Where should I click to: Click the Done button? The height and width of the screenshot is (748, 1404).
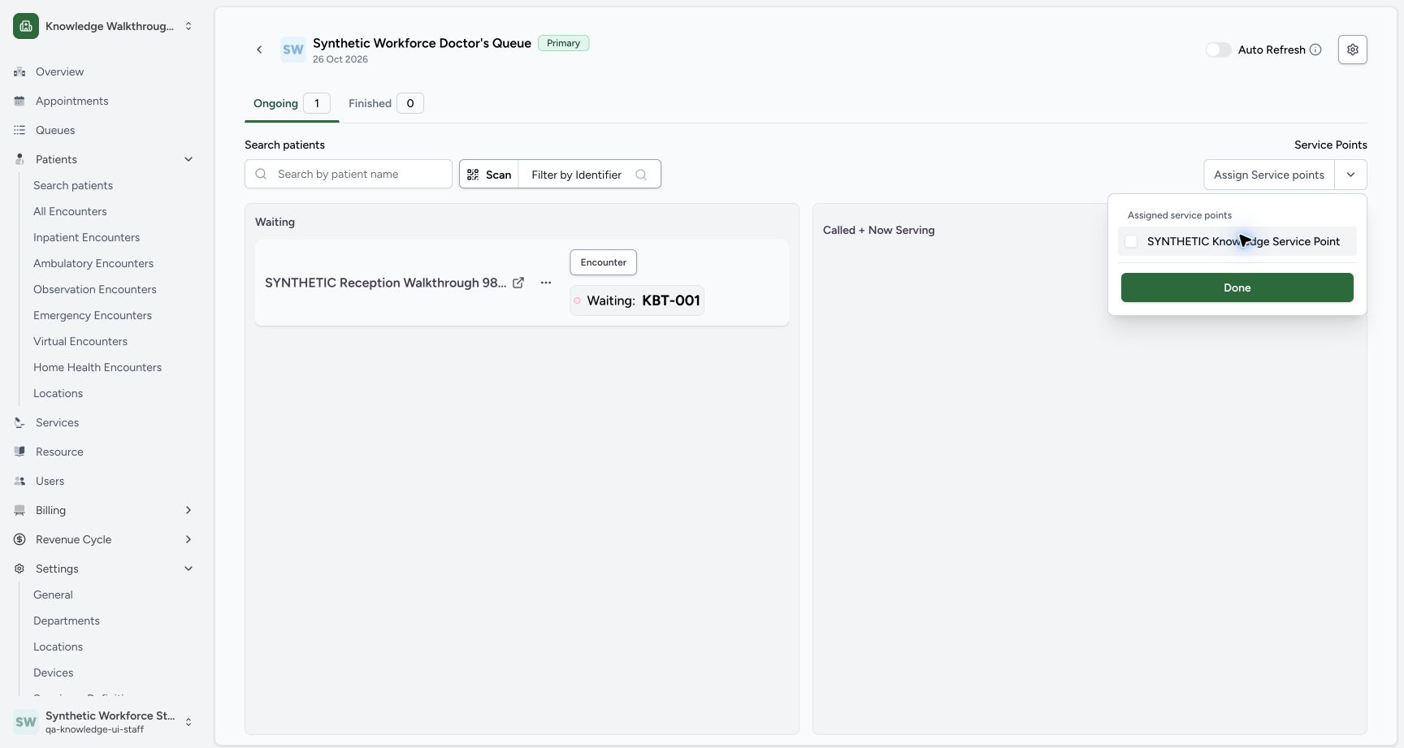click(1237, 288)
